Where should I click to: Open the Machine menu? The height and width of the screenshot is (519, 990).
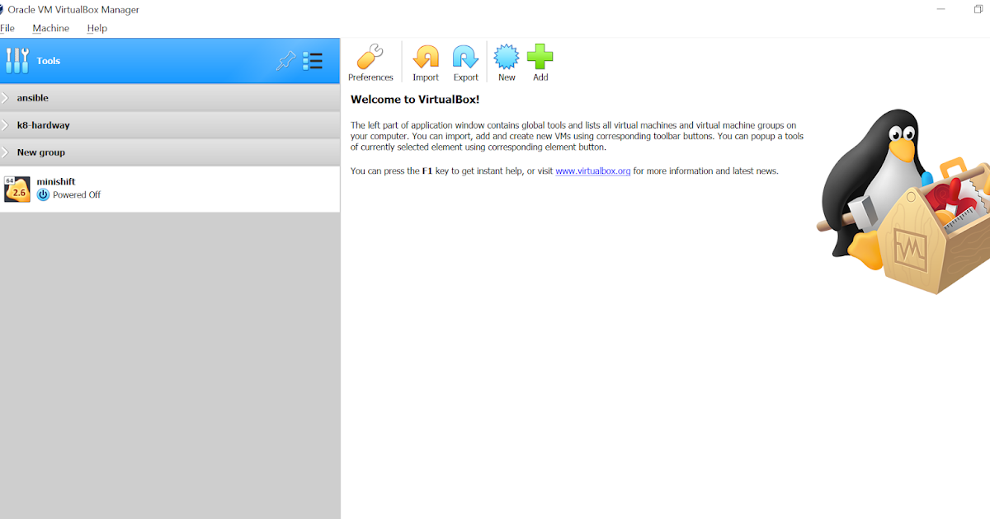51,27
